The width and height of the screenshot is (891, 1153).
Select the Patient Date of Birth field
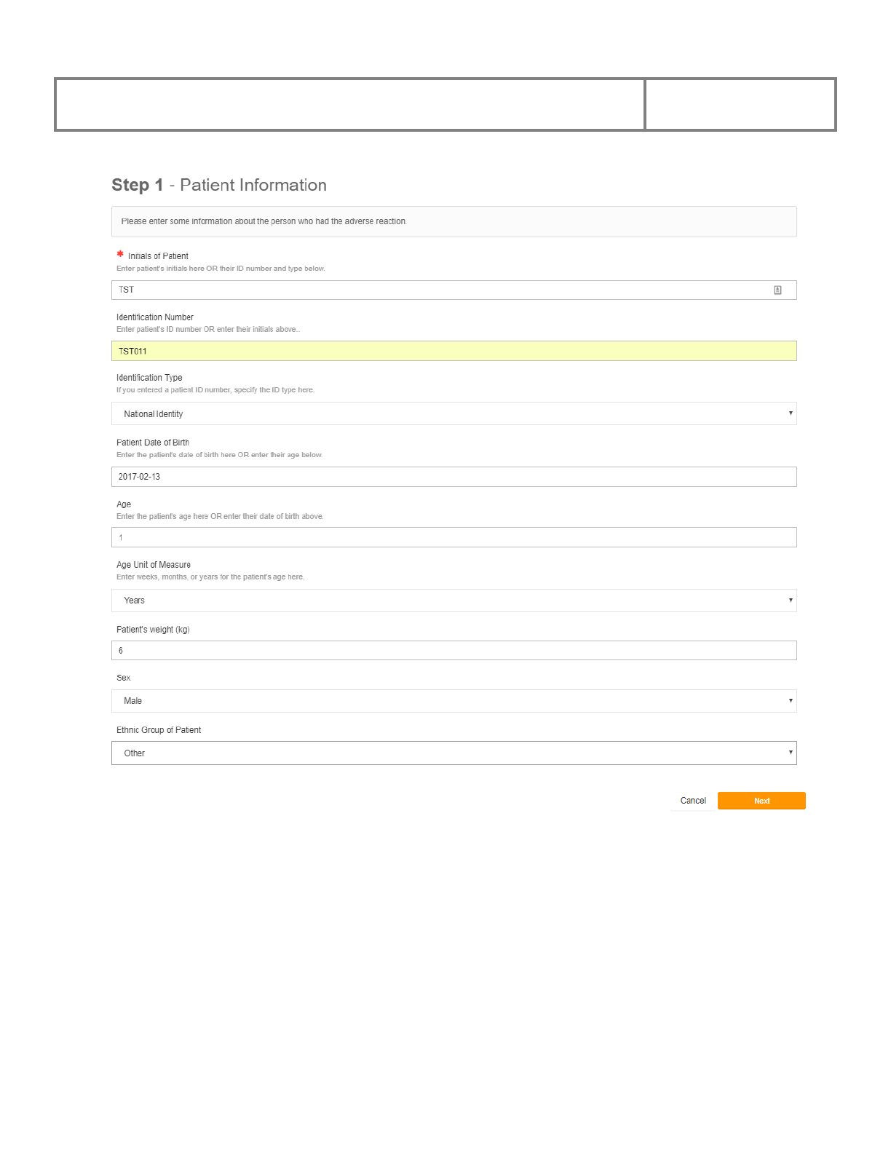pos(454,477)
